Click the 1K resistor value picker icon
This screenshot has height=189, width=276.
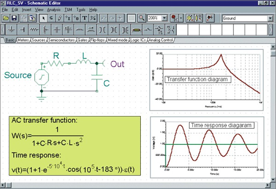tap(198, 18)
